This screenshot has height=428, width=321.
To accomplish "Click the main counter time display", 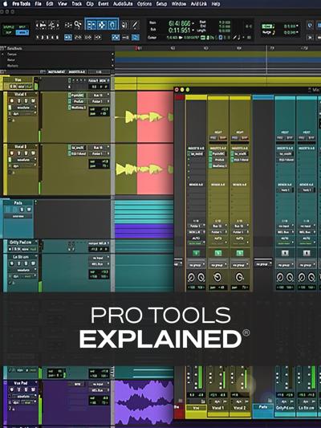I will [x=179, y=23].
